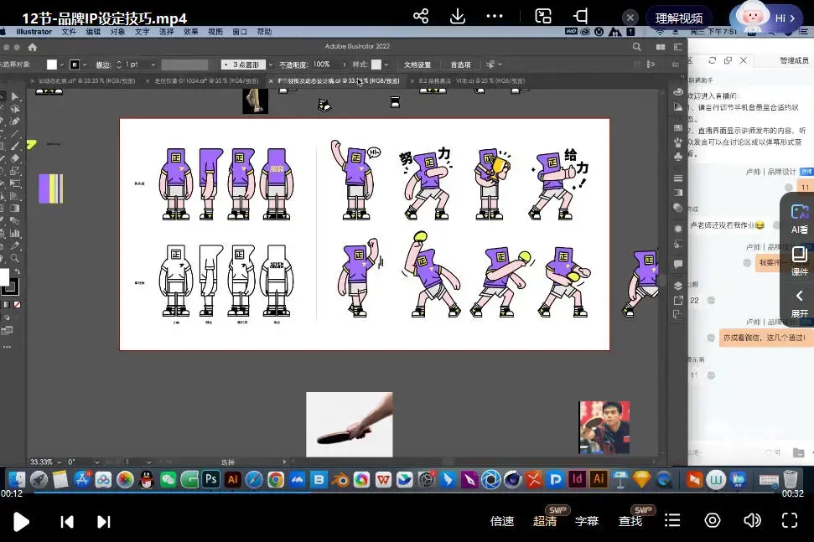Open the 倍速 playback speed menu

pyautogui.click(x=502, y=521)
